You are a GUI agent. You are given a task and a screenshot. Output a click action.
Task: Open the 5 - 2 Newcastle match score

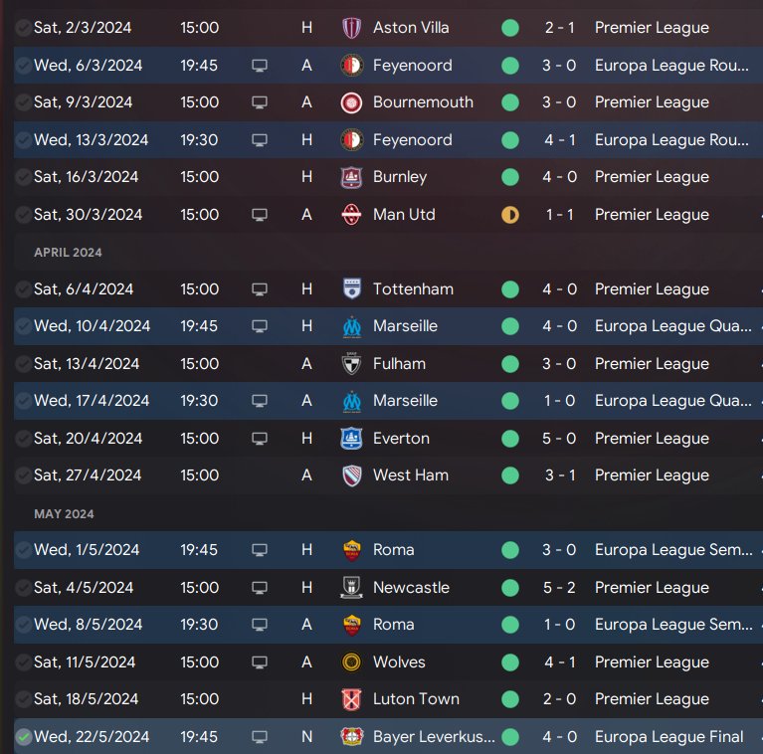point(560,588)
